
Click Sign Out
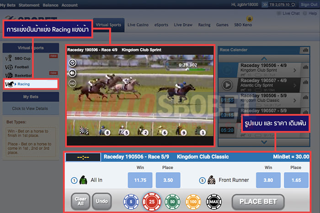click(x=309, y=5)
